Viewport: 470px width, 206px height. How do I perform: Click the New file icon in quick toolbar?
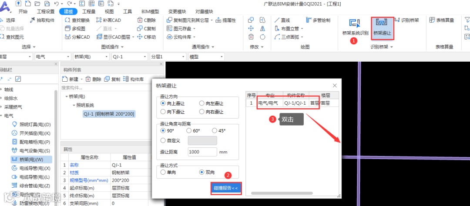click(x=28, y=3)
